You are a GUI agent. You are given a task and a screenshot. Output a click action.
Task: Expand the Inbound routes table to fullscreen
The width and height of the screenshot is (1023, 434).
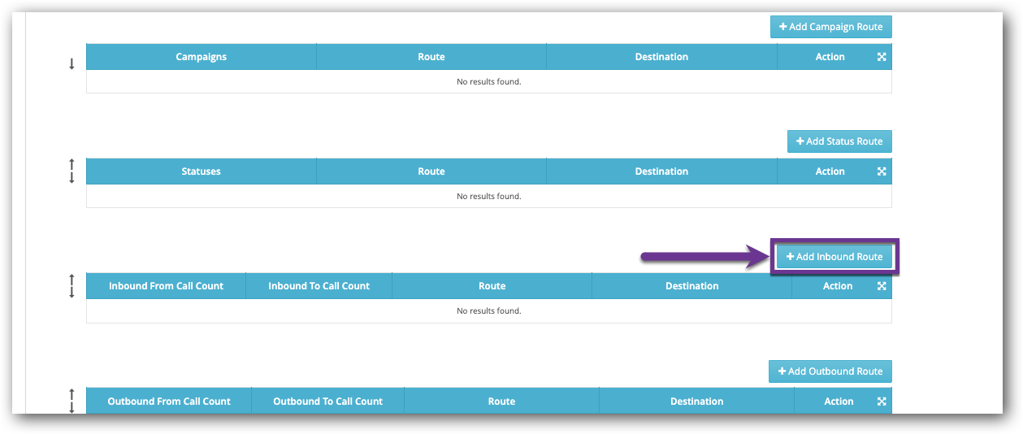coord(882,286)
